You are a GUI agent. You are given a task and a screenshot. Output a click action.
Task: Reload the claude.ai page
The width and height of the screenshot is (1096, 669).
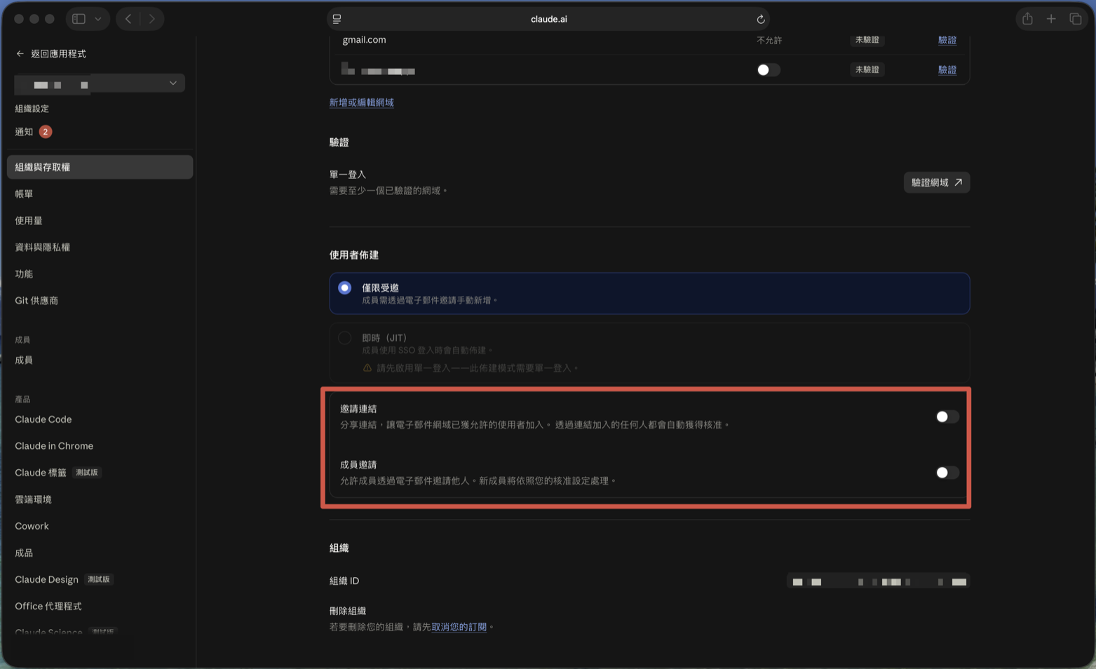[x=761, y=19]
